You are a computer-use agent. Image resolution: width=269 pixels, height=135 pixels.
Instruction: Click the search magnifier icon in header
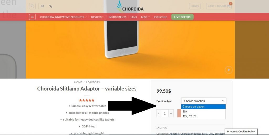[32, 6]
